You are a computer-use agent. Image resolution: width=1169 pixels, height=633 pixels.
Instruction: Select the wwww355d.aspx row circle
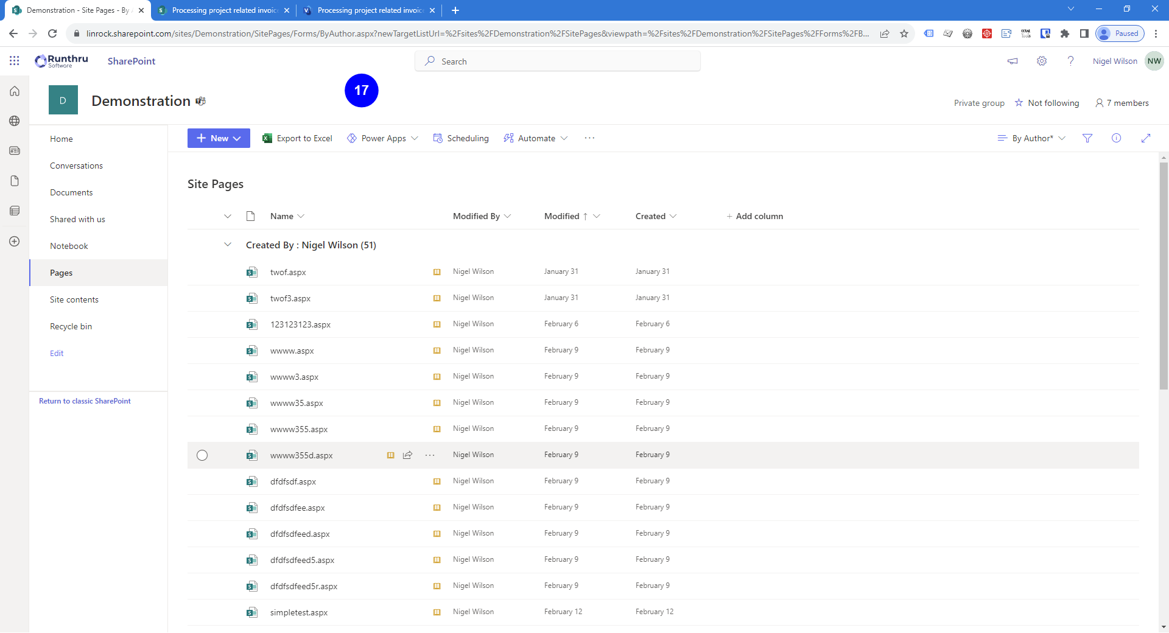pyautogui.click(x=202, y=455)
